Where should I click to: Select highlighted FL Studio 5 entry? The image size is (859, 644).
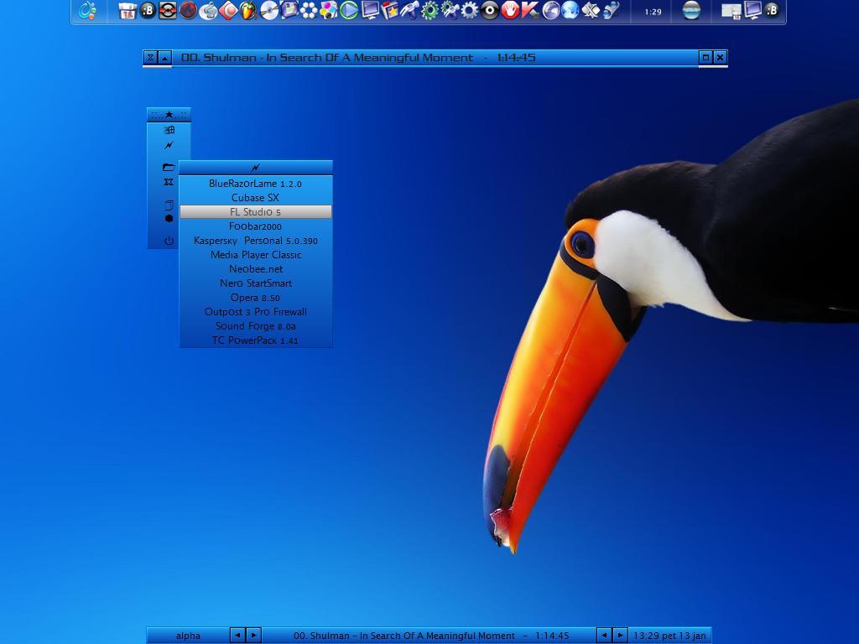[x=255, y=212]
